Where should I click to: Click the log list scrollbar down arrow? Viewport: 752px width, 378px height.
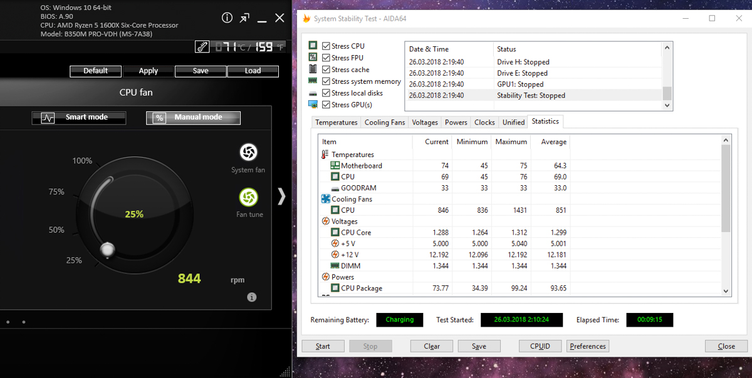coord(667,106)
